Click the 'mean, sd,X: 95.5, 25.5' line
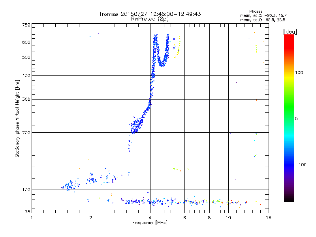 tap(263, 20)
